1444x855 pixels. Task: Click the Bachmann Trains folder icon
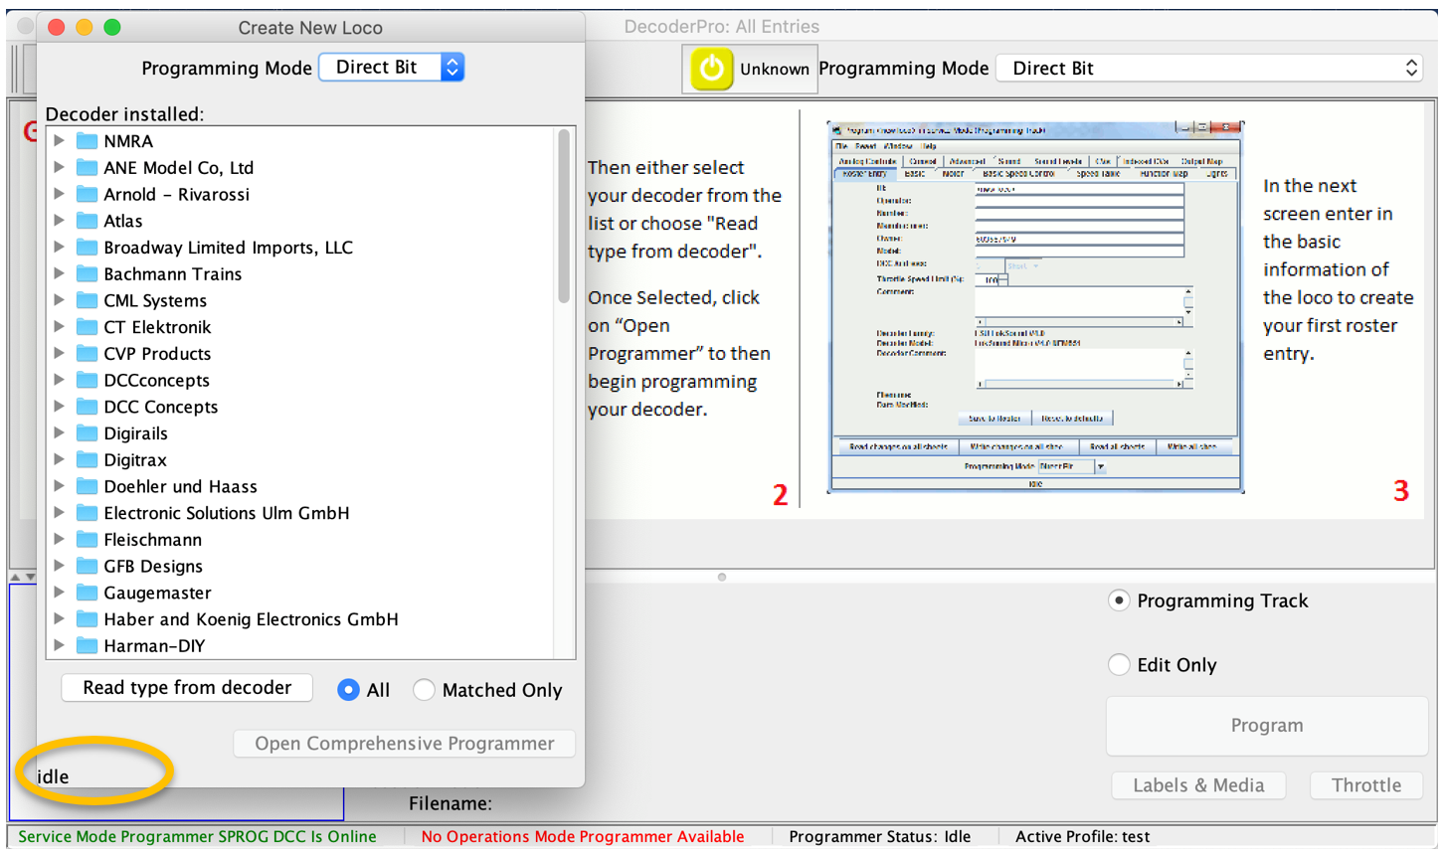(88, 274)
